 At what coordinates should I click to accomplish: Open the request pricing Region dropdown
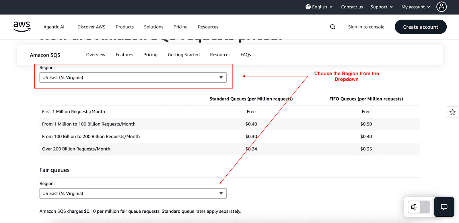pos(133,77)
